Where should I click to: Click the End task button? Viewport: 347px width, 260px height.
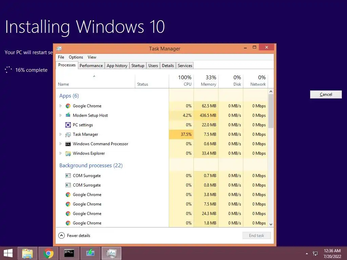point(257,236)
